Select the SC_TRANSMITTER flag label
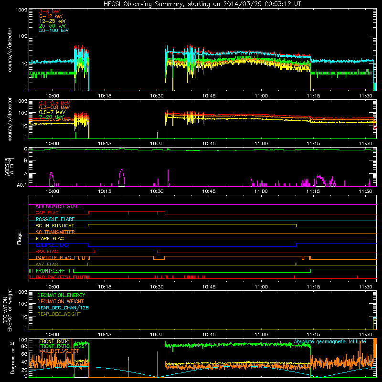 (x=55, y=232)
